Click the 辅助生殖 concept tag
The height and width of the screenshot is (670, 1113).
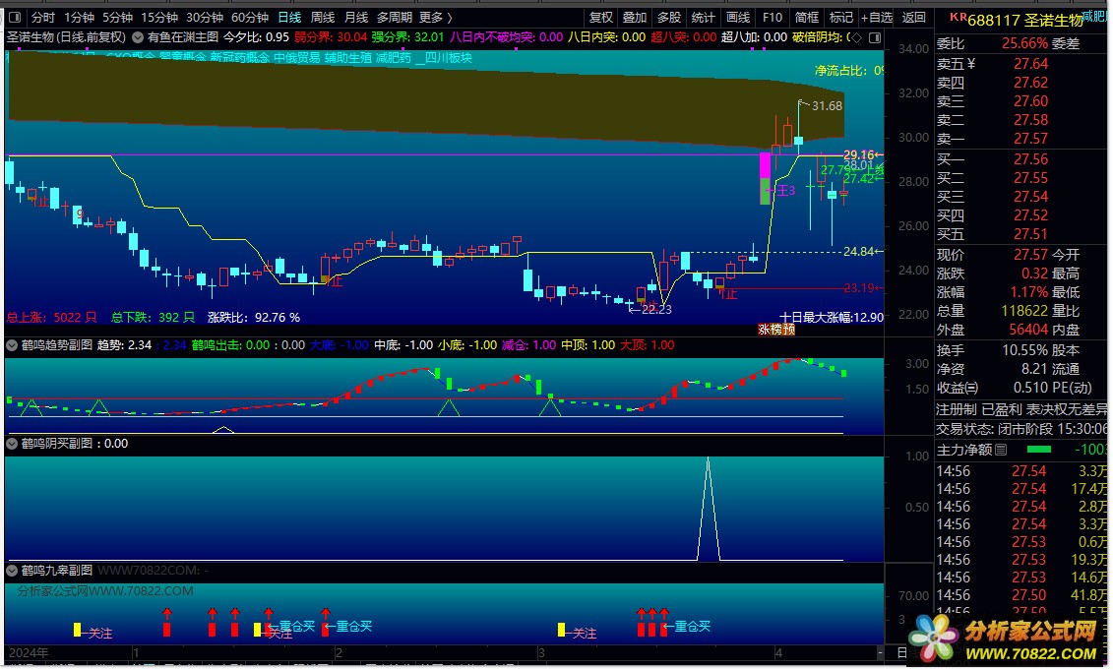(x=347, y=57)
